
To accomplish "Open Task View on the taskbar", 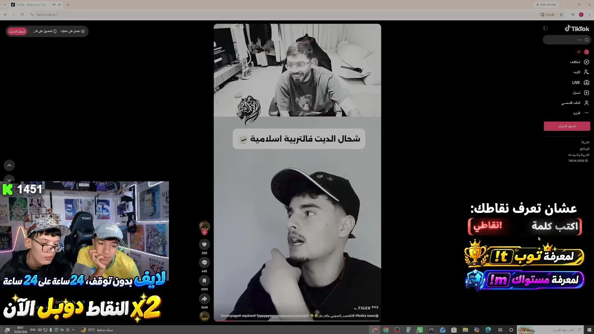I will pyautogui.click(x=500, y=330).
